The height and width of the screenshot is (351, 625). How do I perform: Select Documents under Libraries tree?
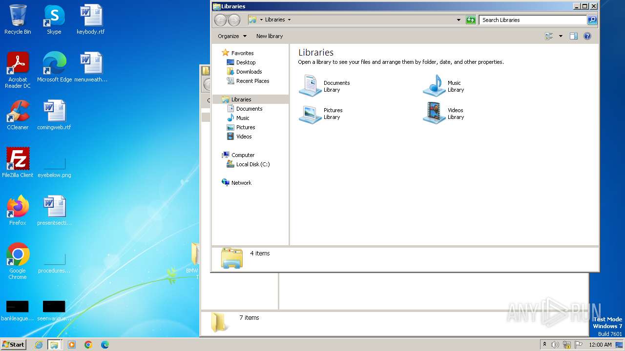[x=245, y=109]
